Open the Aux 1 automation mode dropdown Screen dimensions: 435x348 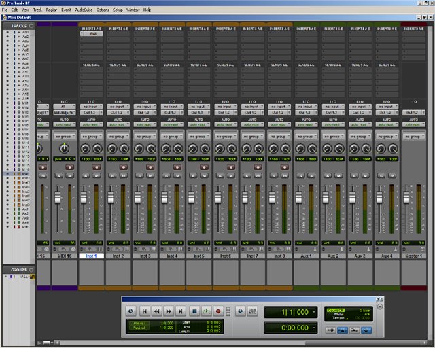pyautogui.click(x=307, y=125)
